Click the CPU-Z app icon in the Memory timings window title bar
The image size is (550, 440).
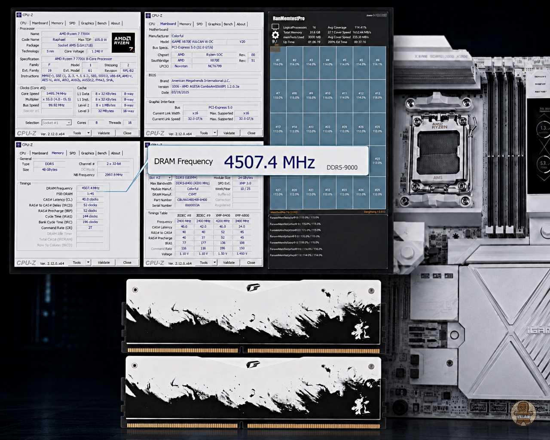pos(19,145)
